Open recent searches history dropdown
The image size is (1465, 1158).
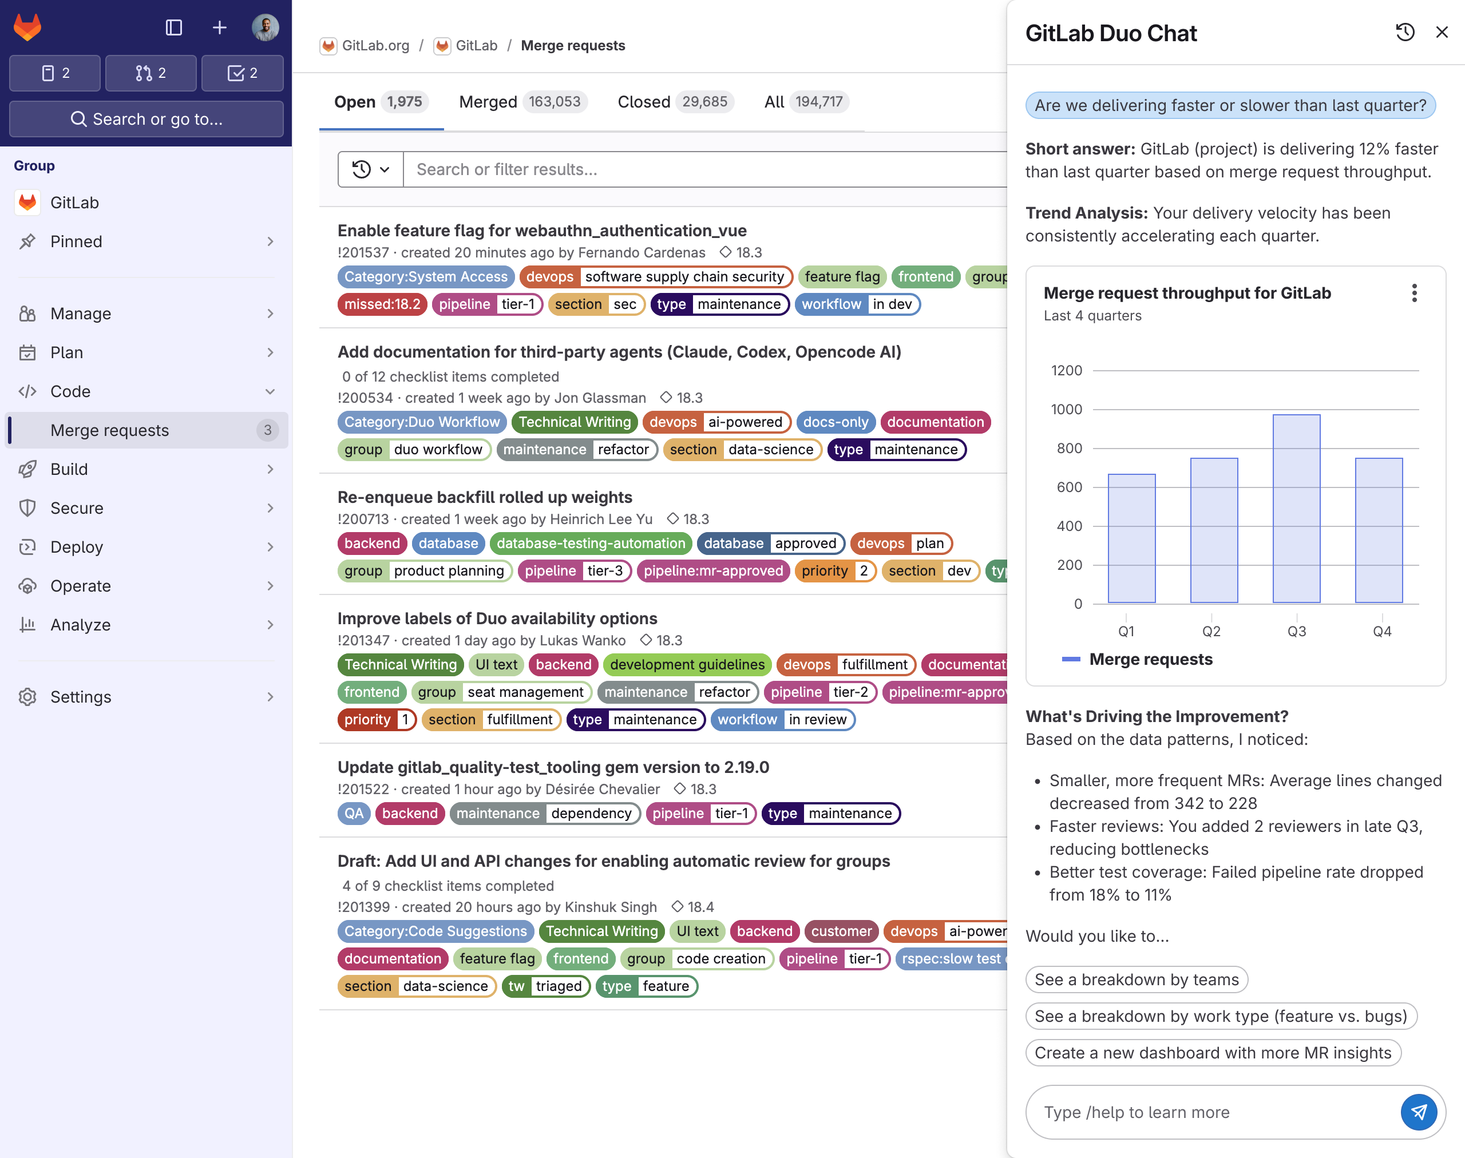(x=370, y=169)
